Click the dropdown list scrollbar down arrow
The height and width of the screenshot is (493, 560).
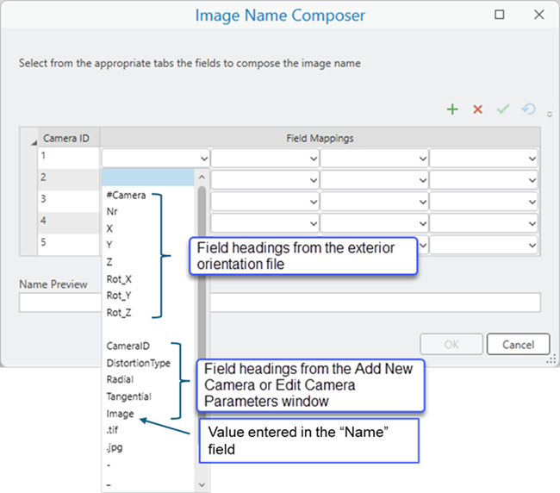tap(202, 485)
